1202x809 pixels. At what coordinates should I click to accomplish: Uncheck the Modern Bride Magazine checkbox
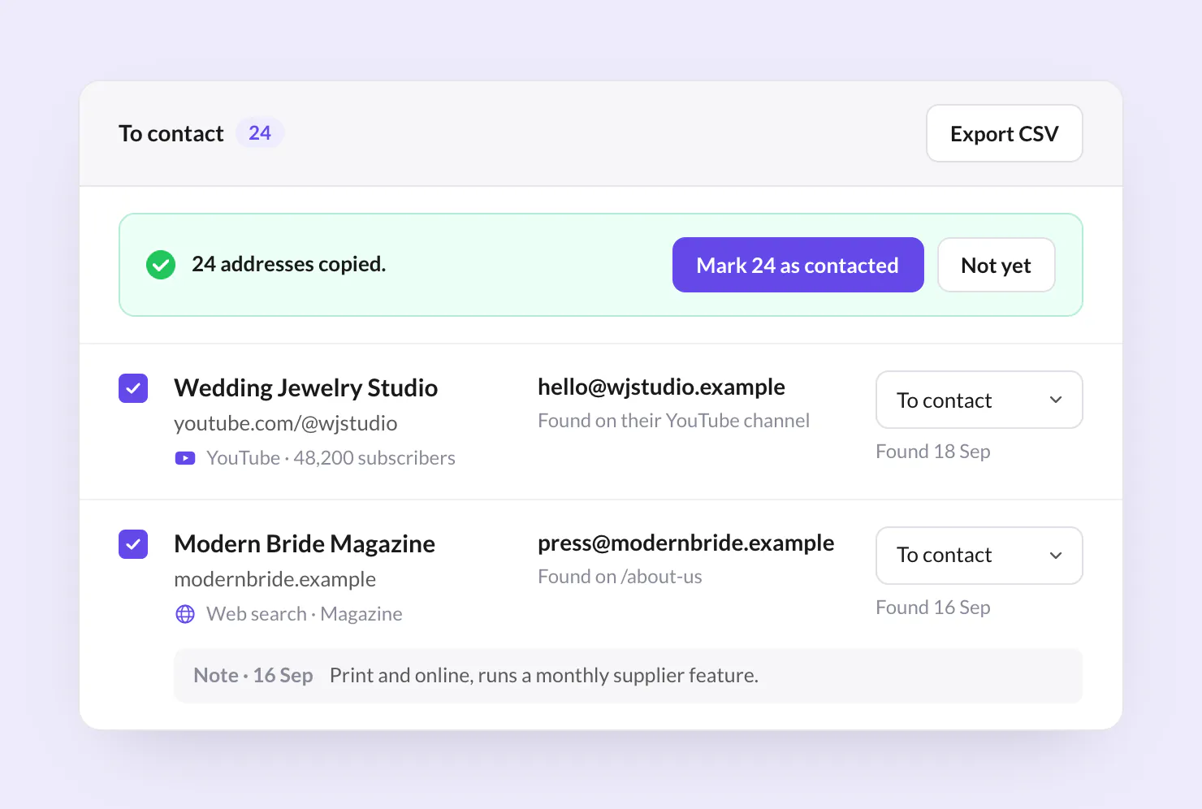pyautogui.click(x=133, y=544)
